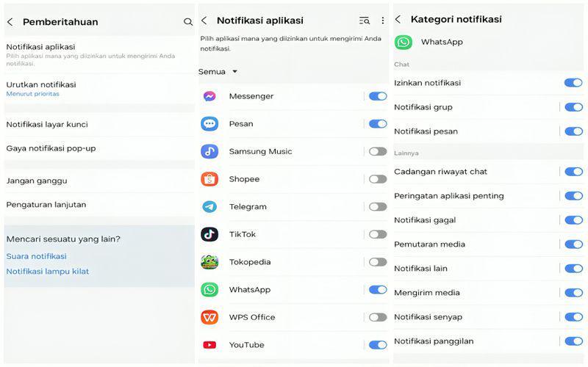Tap the Shopee app icon
The image size is (588, 367).
click(209, 179)
